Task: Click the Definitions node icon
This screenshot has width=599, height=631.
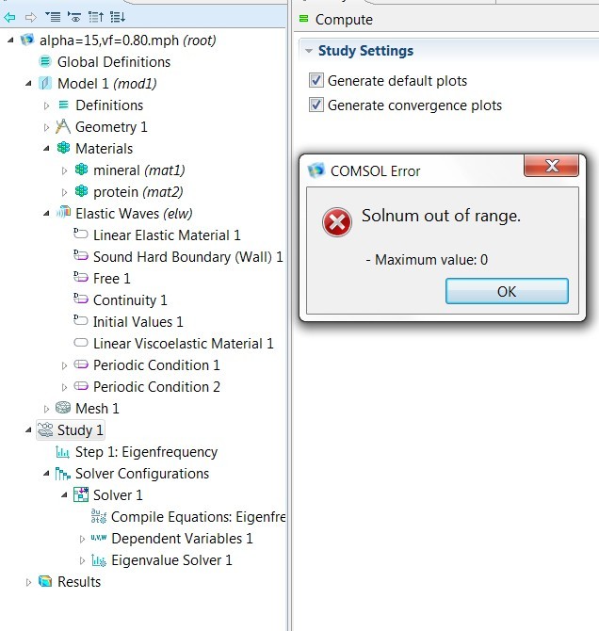Action: coord(64,105)
